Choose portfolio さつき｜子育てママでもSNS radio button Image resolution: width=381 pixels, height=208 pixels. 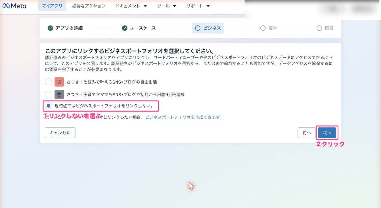[x=49, y=94]
